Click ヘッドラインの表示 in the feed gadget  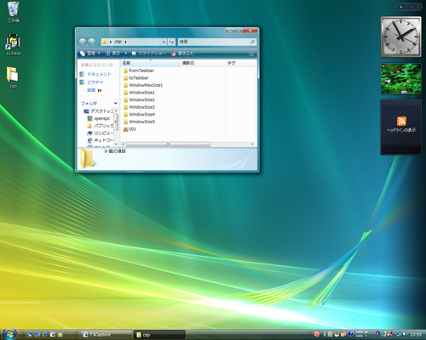(x=401, y=130)
